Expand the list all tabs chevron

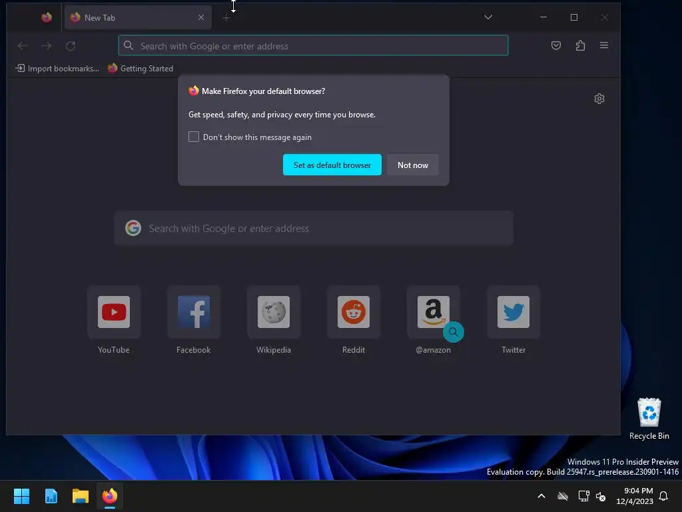(x=488, y=17)
